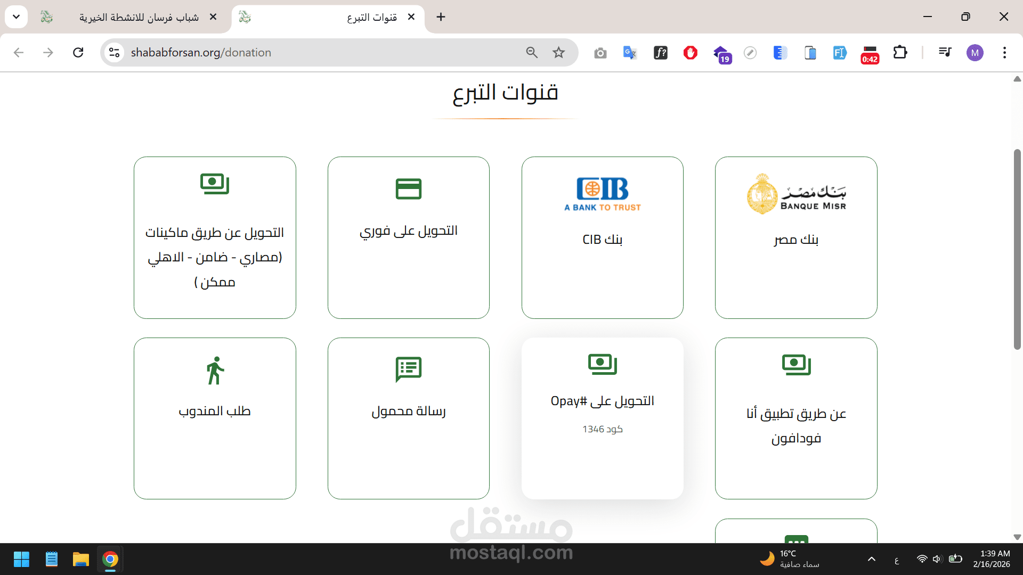Open the CIB bank donation card

tap(602, 237)
